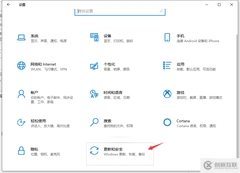Open the 时间和语言 icon
Viewport: 240px width, 173px height.
pyautogui.click(x=94, y=94)
